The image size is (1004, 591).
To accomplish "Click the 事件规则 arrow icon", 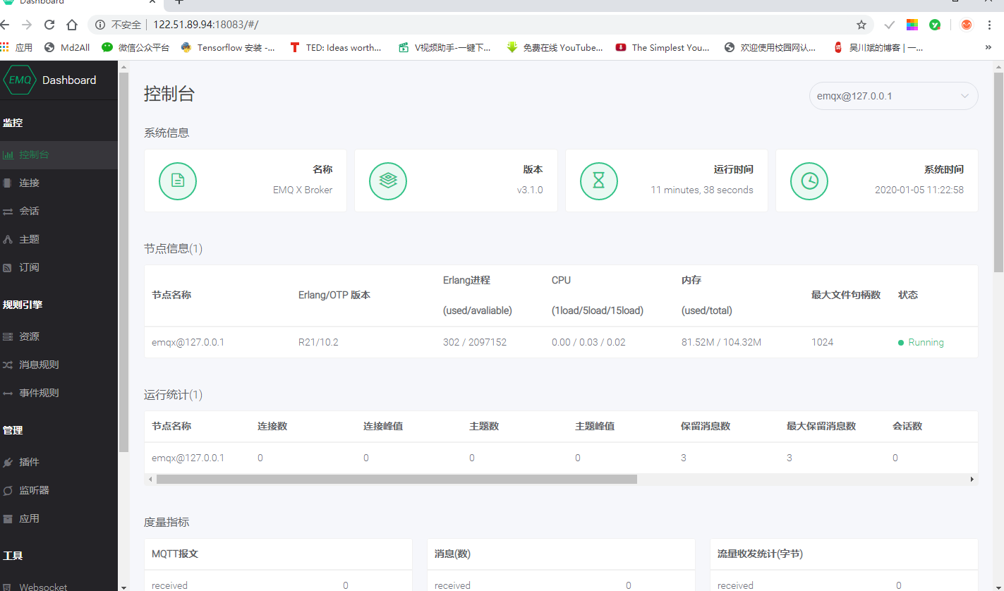I will [8, 393].
